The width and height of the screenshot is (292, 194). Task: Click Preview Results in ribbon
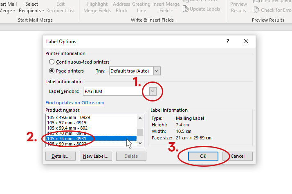pos(238,7)
